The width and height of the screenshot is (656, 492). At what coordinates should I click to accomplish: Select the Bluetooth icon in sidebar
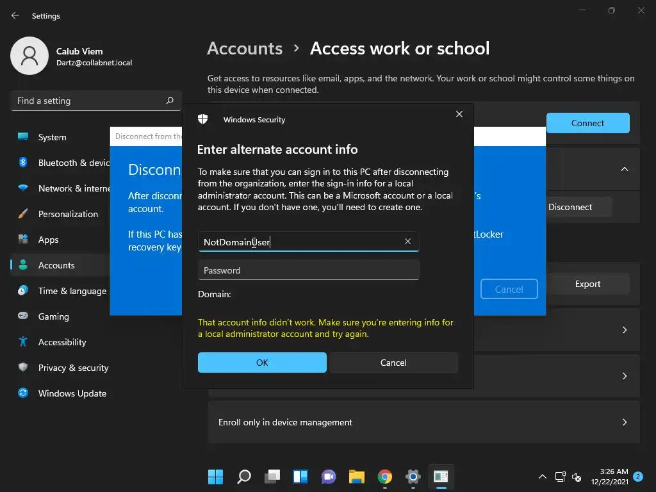23,162
